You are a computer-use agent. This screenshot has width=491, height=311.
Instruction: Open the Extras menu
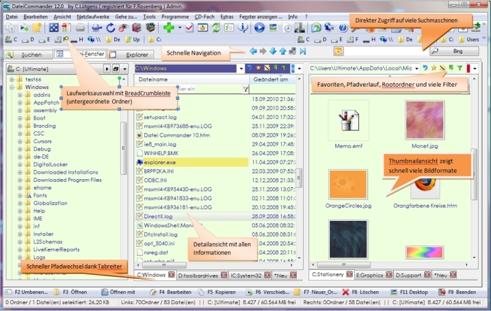(227, 16)
